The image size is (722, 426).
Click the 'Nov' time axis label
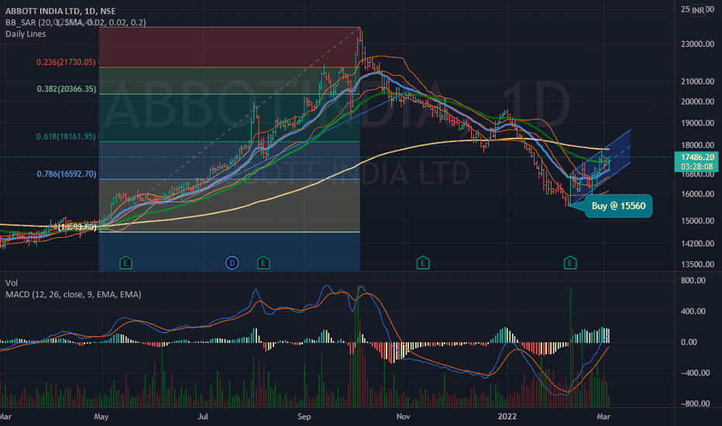coord(403,417)
